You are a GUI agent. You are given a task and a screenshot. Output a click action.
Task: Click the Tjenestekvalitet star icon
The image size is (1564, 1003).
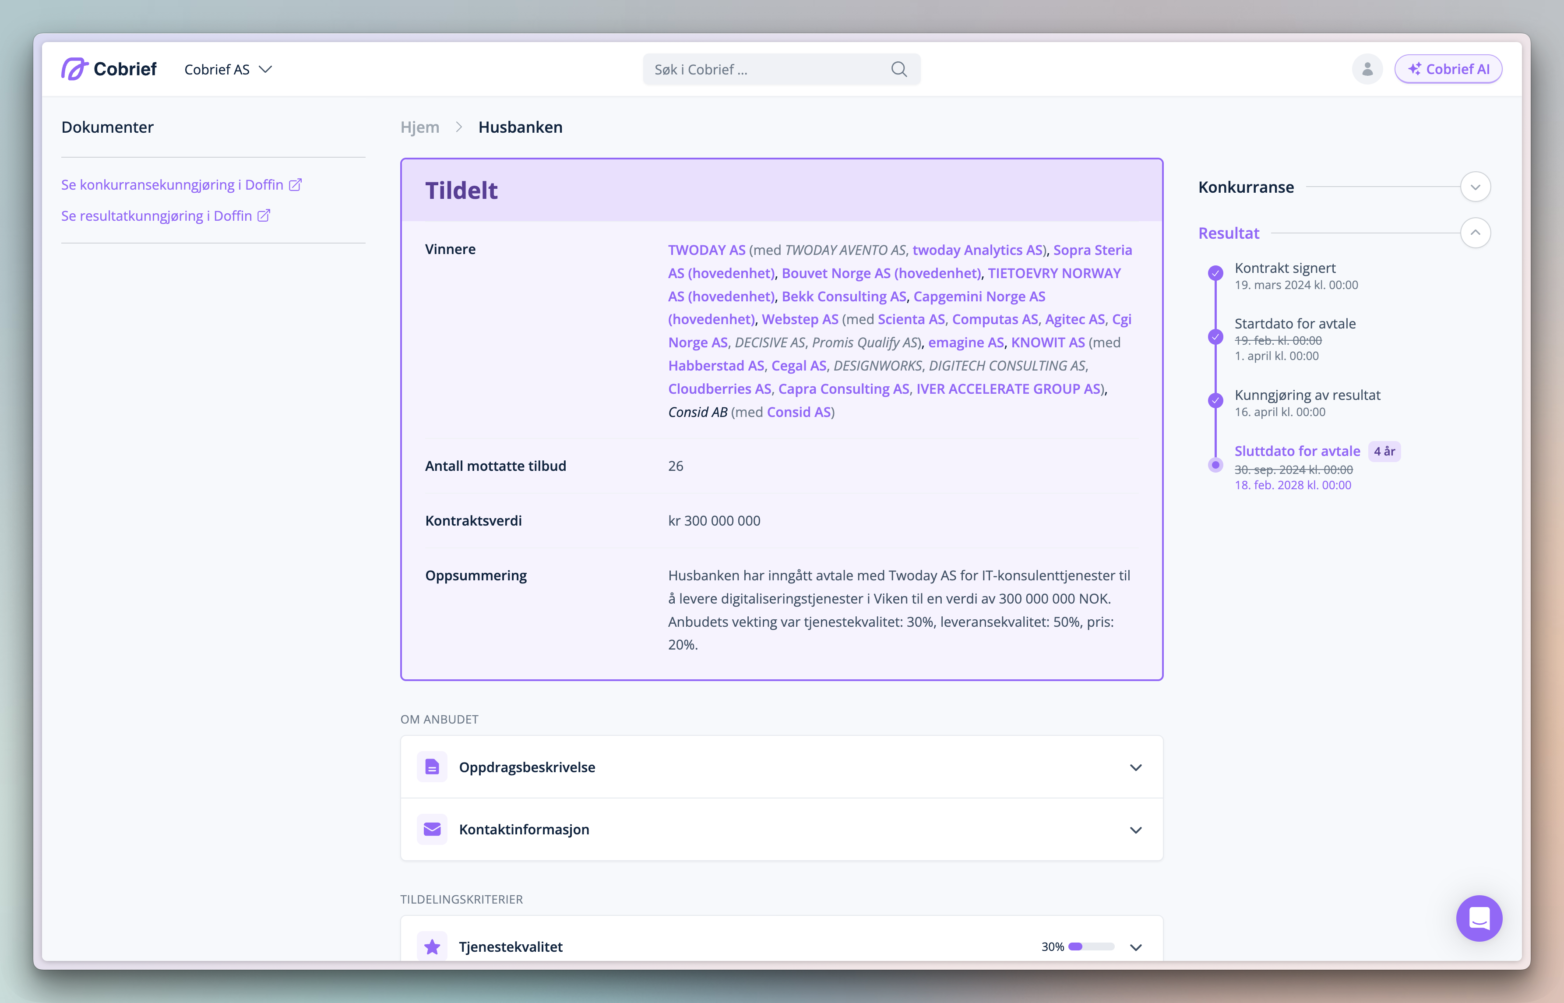point(432,946)
